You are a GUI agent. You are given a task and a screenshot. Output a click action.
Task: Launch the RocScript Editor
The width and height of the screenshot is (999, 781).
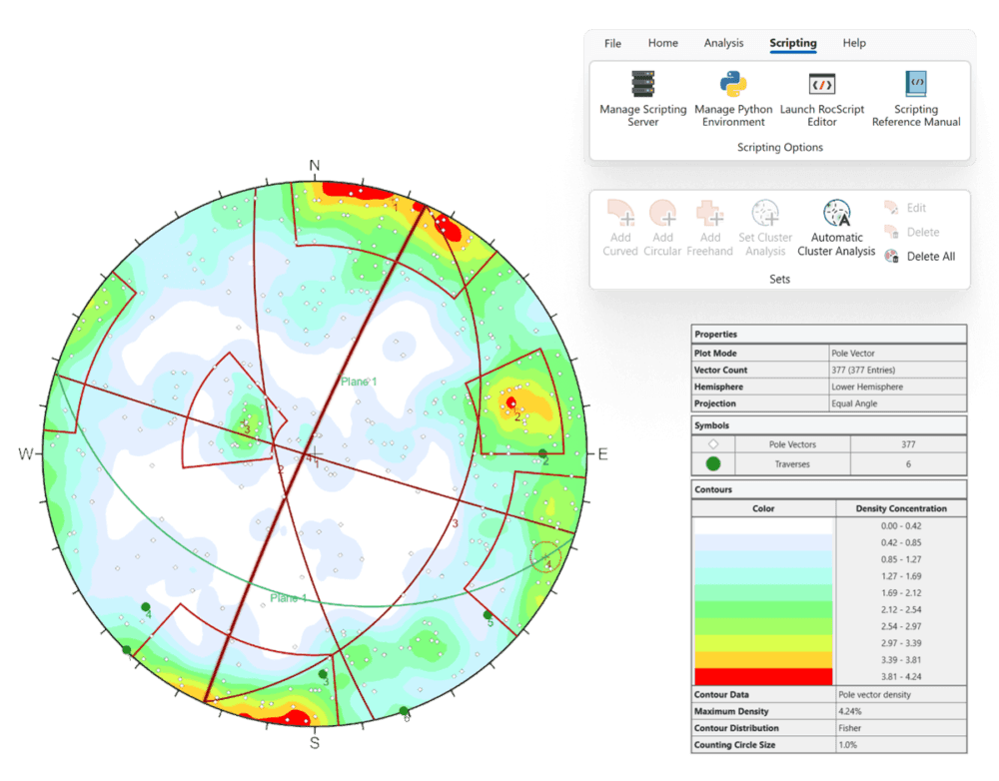point(822,99)
